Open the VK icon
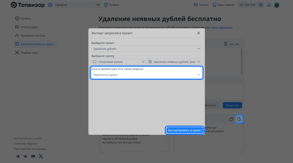Screen dimensions: 293x163 click(25, 156)
